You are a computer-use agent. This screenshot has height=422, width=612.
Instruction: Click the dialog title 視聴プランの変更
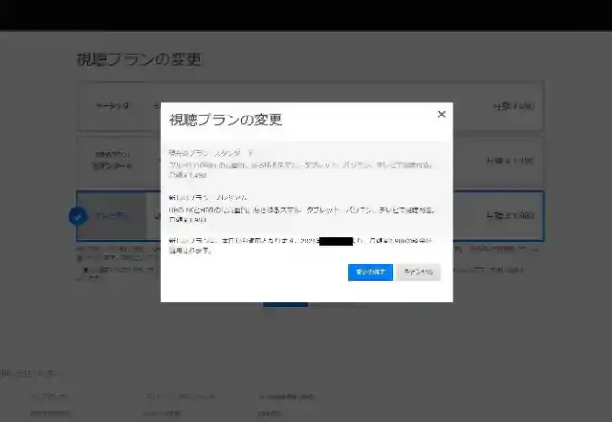(226, 119)
